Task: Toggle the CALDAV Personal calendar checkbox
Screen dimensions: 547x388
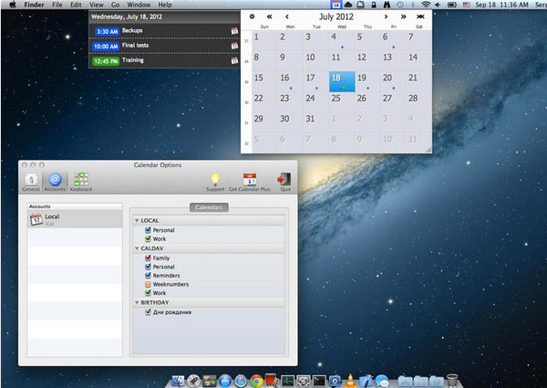Action: (148, 267)
